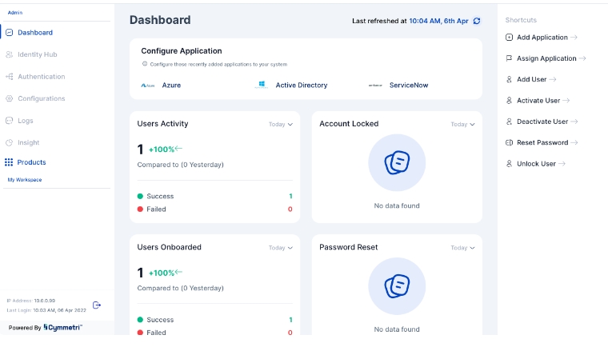Viewport: 608px width, 355px height.
Task: Go to Authentication in the sidebar
Action: coord(41,77)
